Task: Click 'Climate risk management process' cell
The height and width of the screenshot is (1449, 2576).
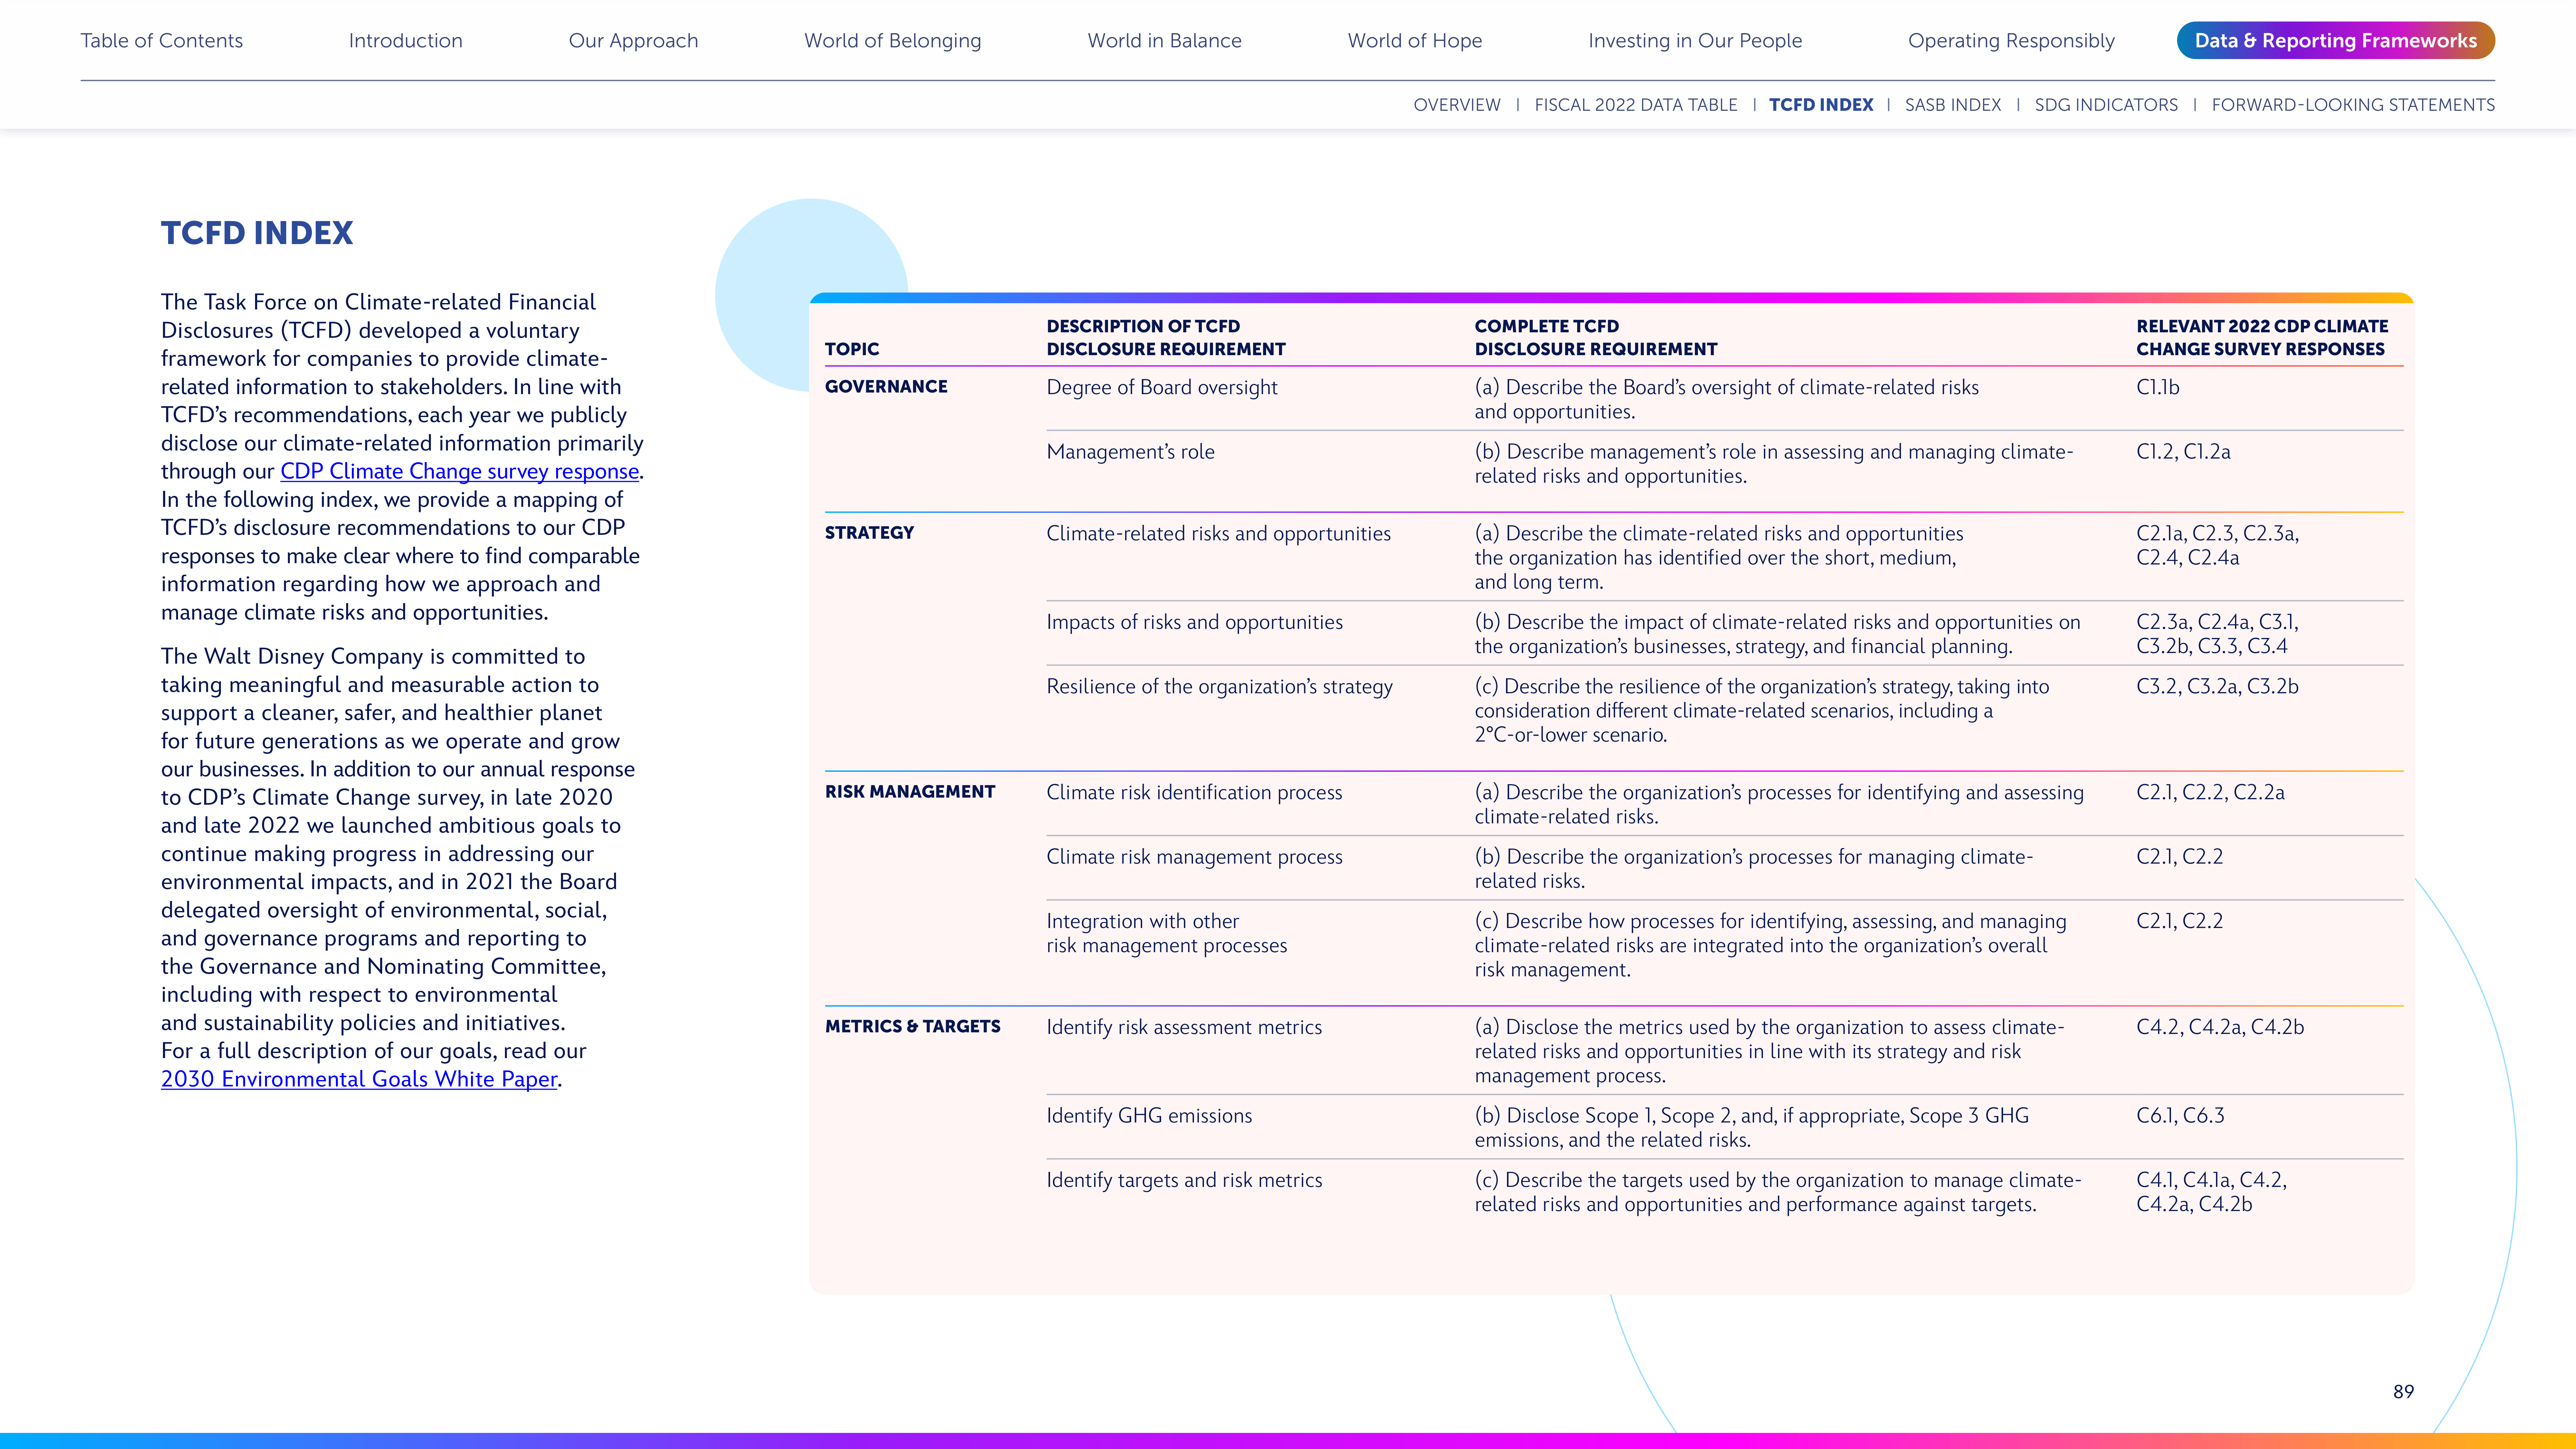Action: tap(1194, 857)
